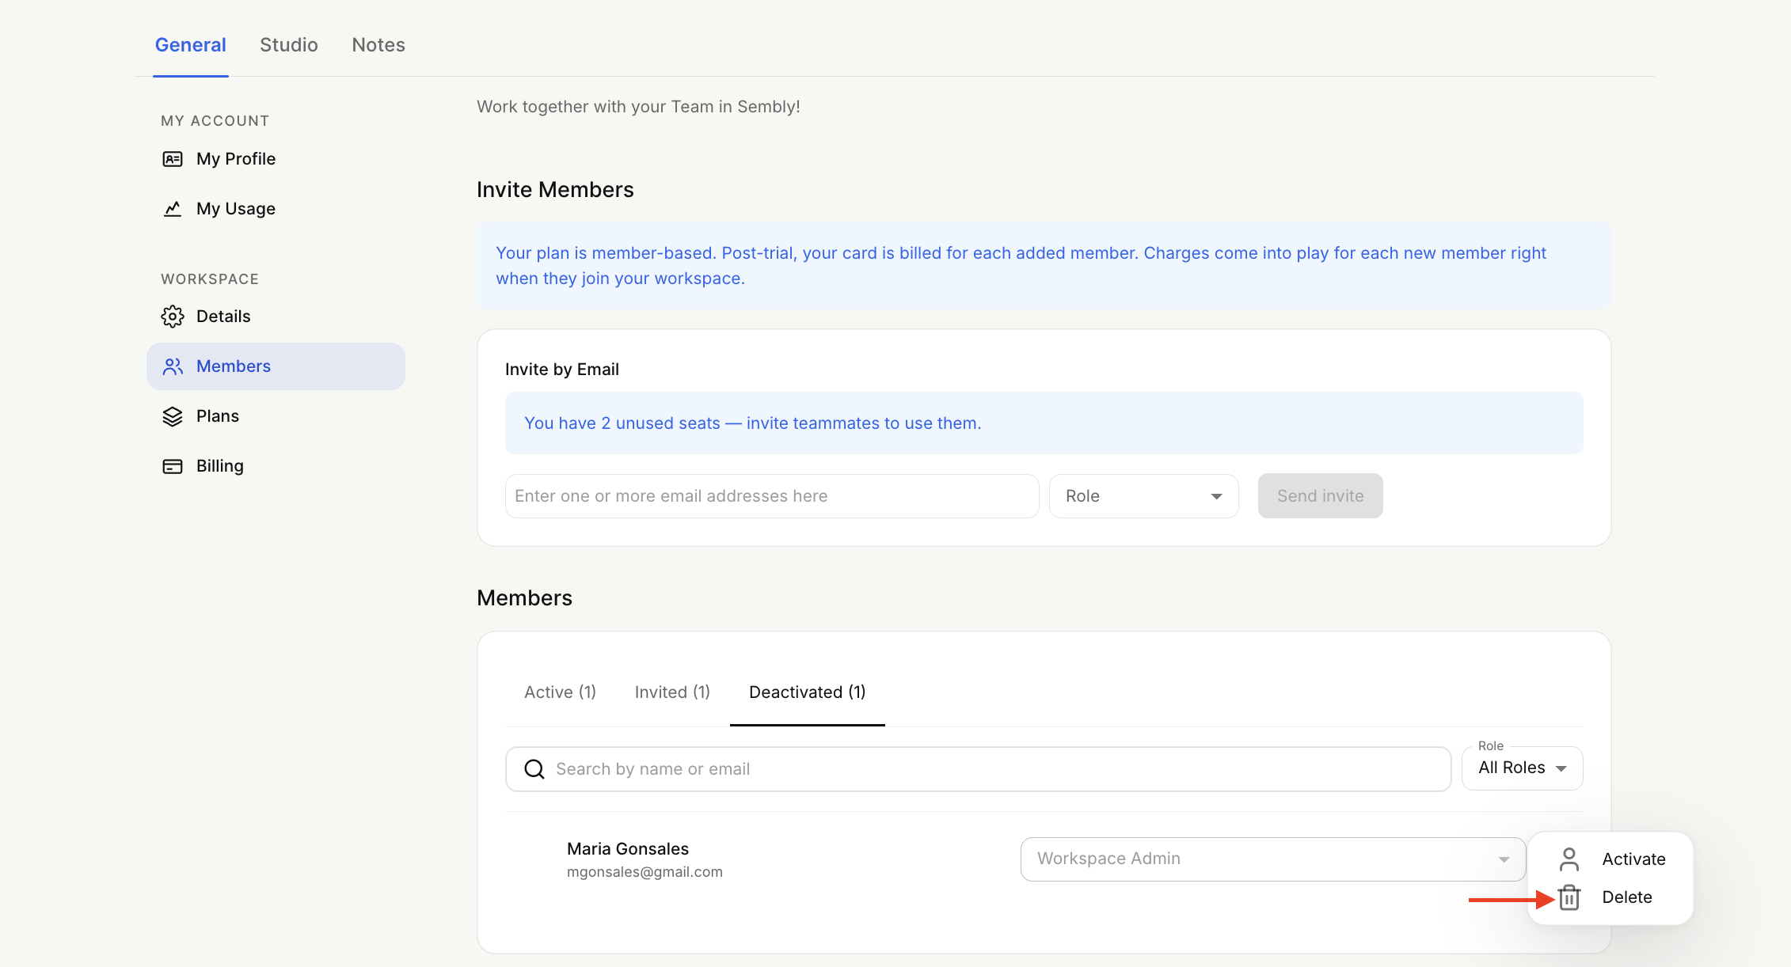This screenshot has height=967, width=1791.
Task: Click the Activate person icon
Action: (x=1569, y=859)
